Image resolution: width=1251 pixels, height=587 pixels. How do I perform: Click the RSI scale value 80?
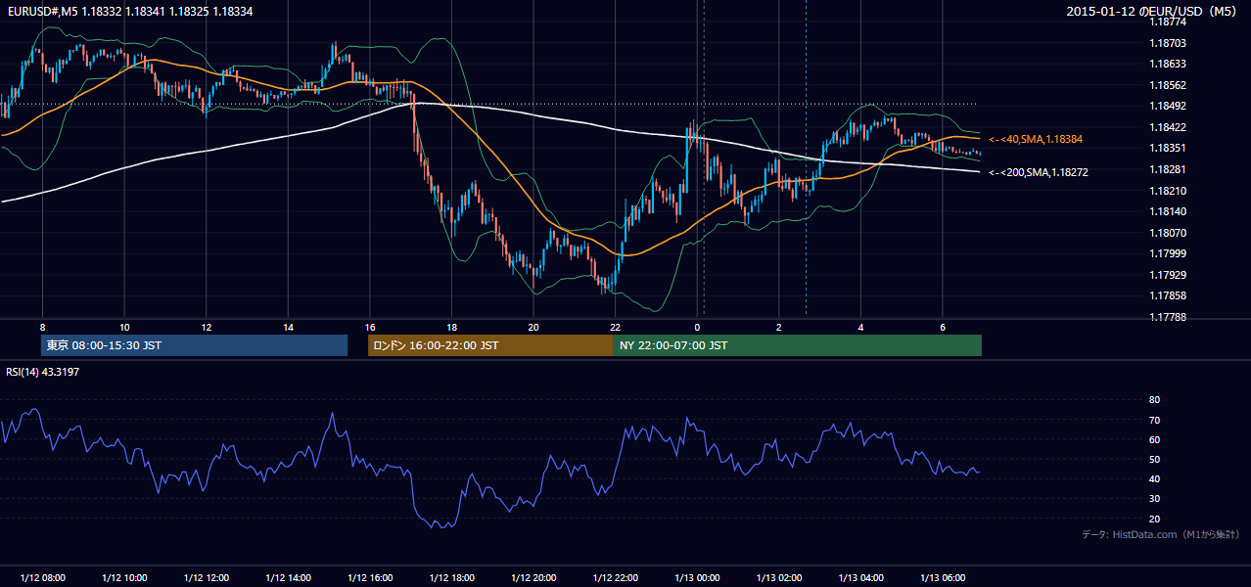tap(1154, 400)
